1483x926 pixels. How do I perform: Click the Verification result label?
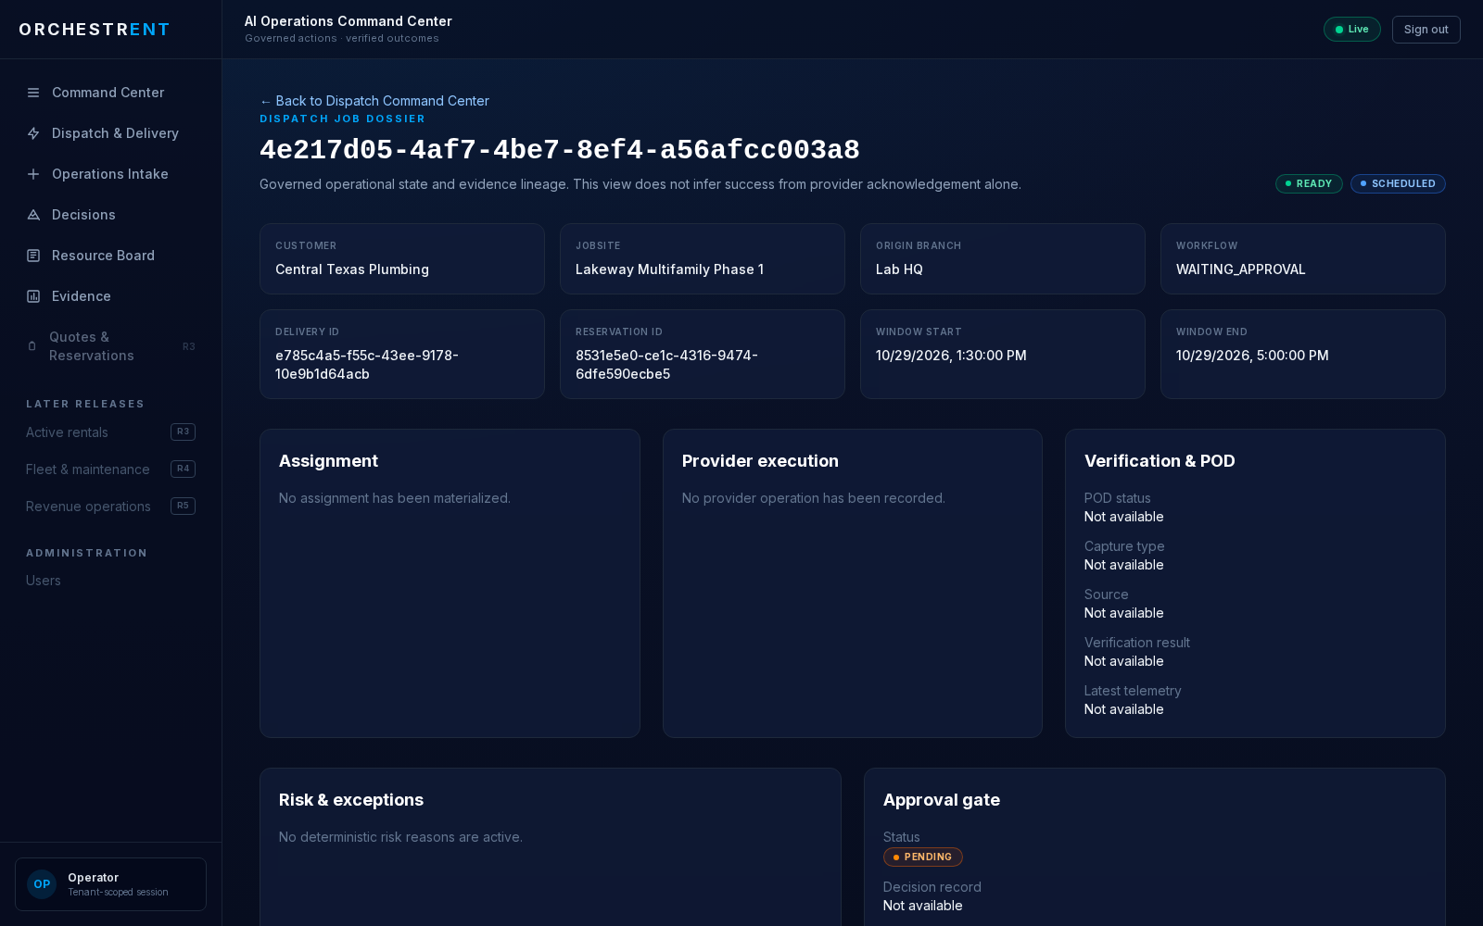click(1136, 643)
